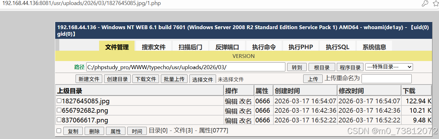Image resolution: width=439 pixels, height=139 pixels.
Task: Click the 根目录 button
Action: (322, 67)
